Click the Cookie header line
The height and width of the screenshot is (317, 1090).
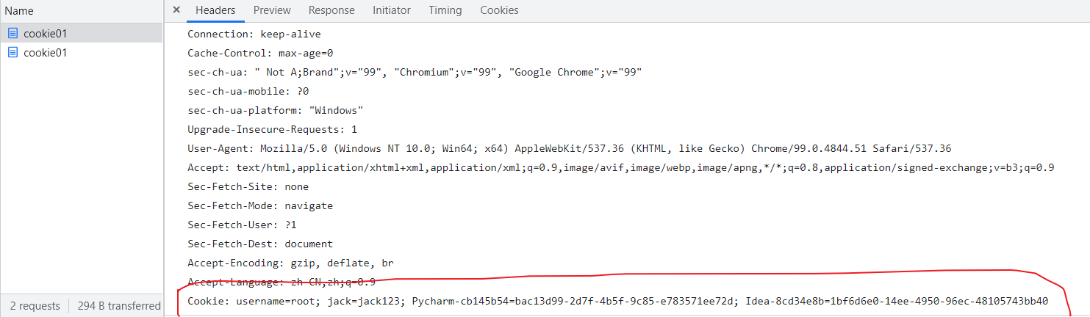[617, 302]
